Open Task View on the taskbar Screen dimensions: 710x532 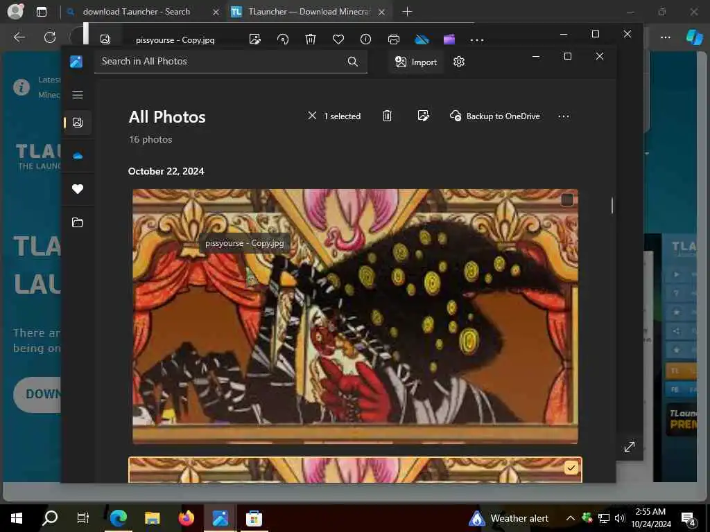coord(83,518)
